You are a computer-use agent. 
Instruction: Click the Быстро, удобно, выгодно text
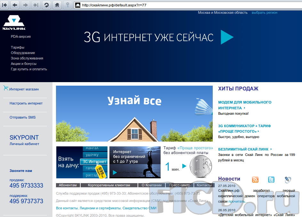click(x=239, y=137)
